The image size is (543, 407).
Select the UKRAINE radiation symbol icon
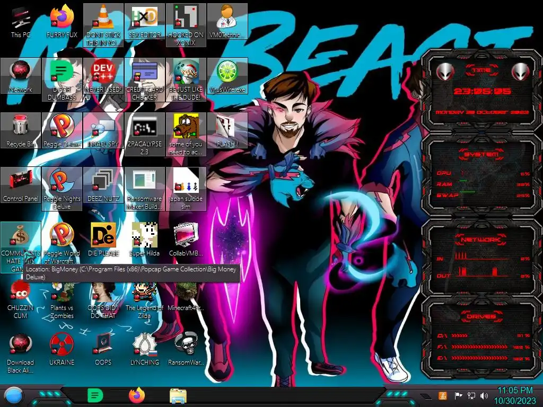point(62,349)
